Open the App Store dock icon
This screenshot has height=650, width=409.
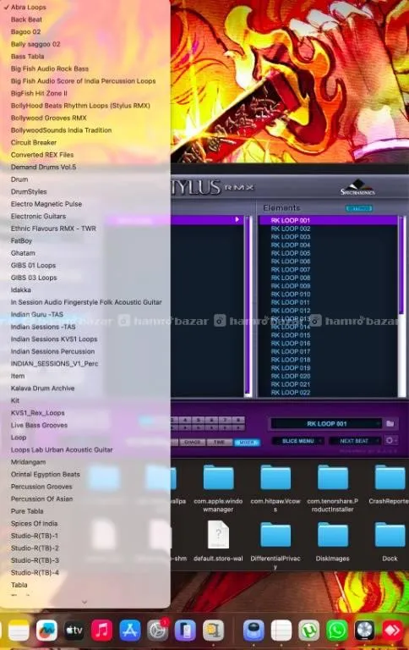[130, 630]
